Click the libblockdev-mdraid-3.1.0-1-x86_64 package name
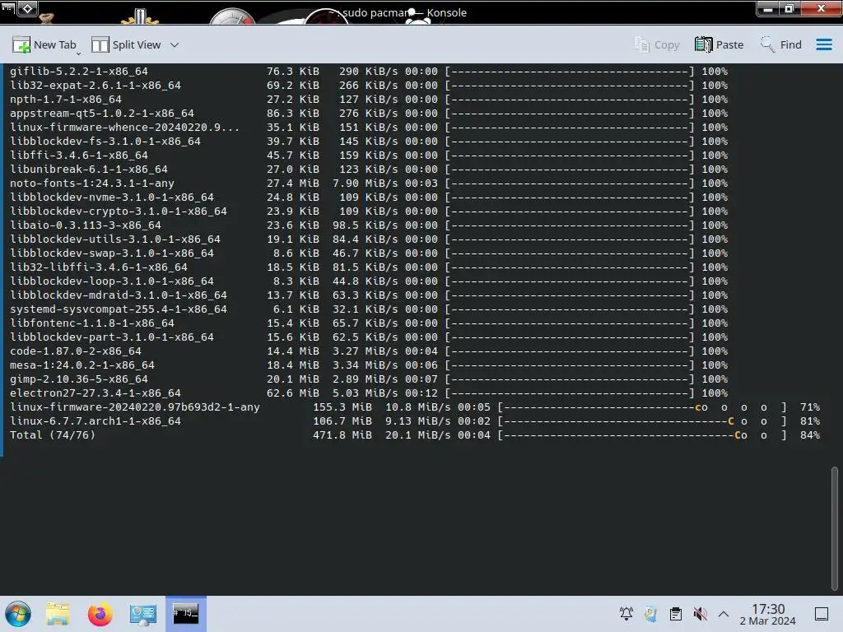843x632 pixels. tap(119, 295)
